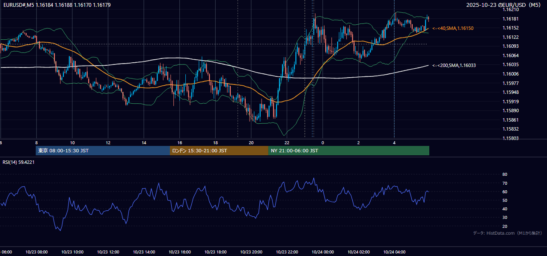Click the 40 level on RSI scale
The height and width of the screenshot is (256, 547).
pyautogui.click(x=505, y=209)
